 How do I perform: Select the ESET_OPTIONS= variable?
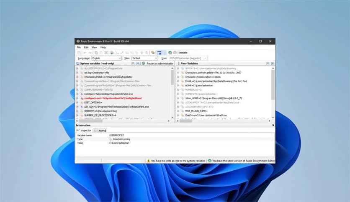coord(93,103)
